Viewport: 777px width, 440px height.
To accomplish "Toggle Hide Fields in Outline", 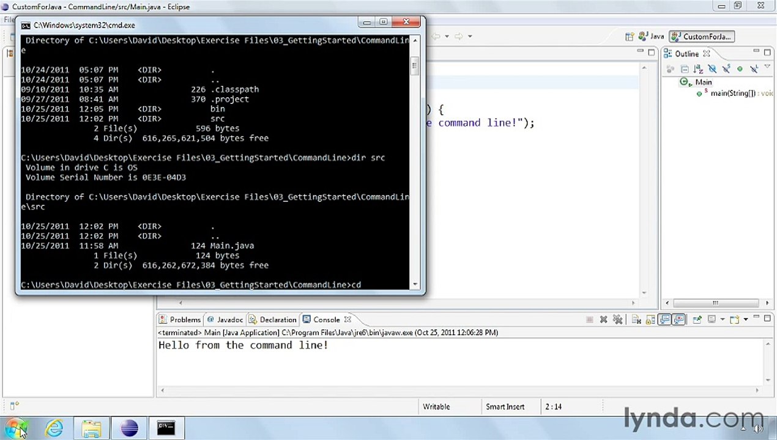I will tap(712, 69).
